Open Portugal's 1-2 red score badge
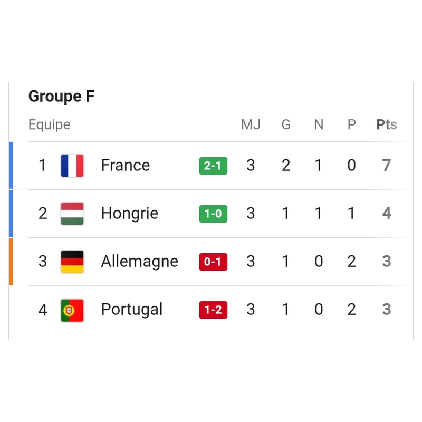The image size is (422, 422). (213, 310)
